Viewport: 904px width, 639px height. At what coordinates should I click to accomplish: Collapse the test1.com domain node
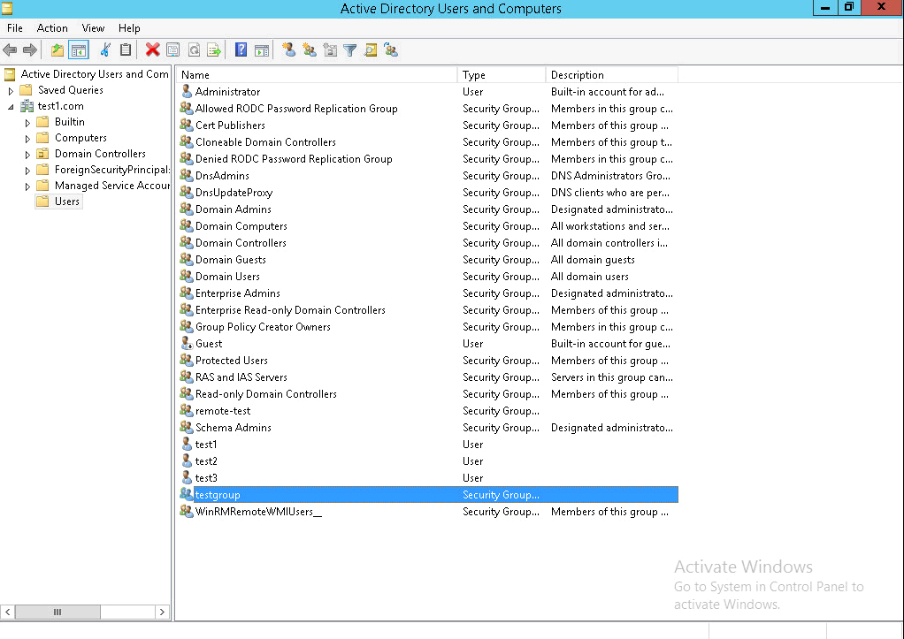click(x=11, y=107)
